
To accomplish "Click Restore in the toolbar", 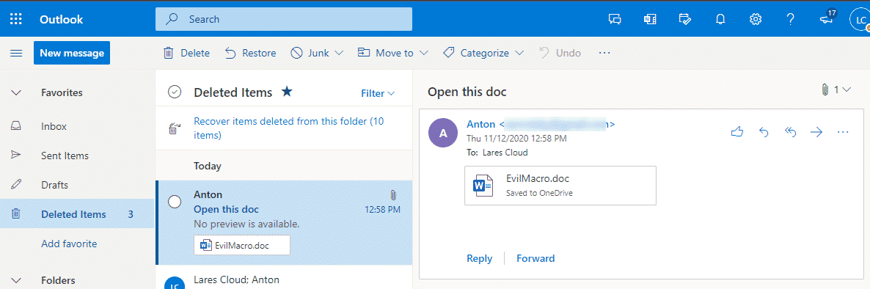I will point(250,54).
